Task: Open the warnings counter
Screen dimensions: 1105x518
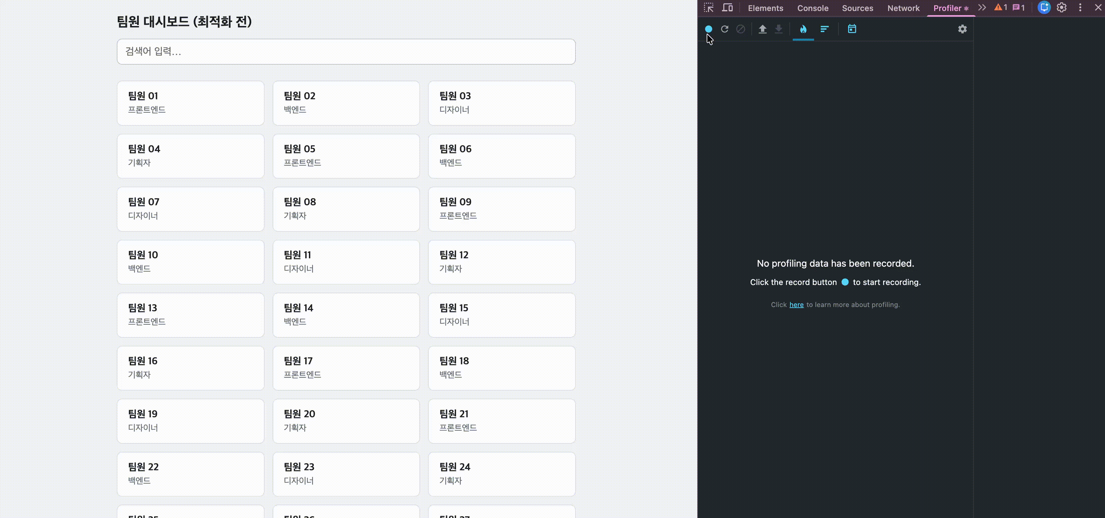Action: [1001, 8]
